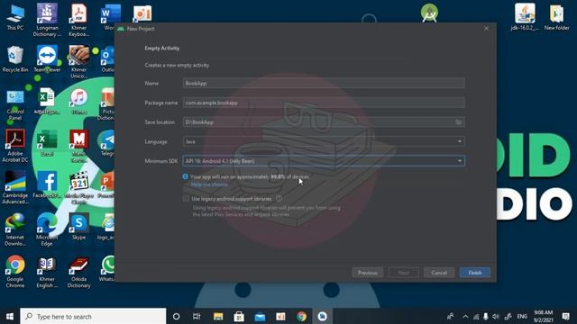Open Microsoft Edge desktop shortcut
The image size is (577, 324).
coord(47,230)
